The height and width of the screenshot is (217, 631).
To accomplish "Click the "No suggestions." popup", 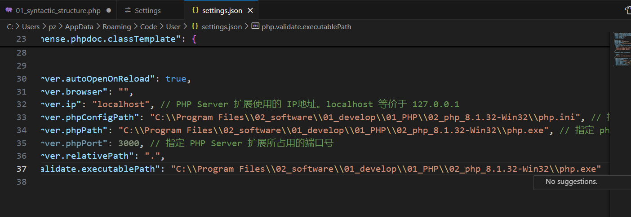I will tap(582, 182).
